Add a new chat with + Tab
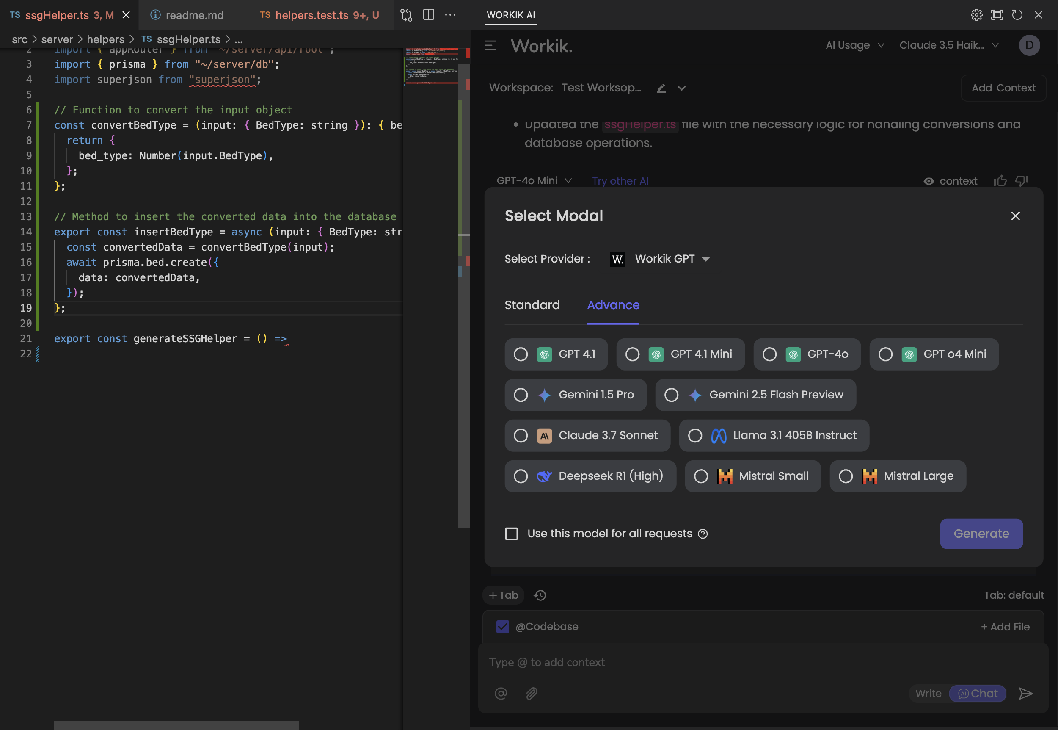 click(503, 595)
